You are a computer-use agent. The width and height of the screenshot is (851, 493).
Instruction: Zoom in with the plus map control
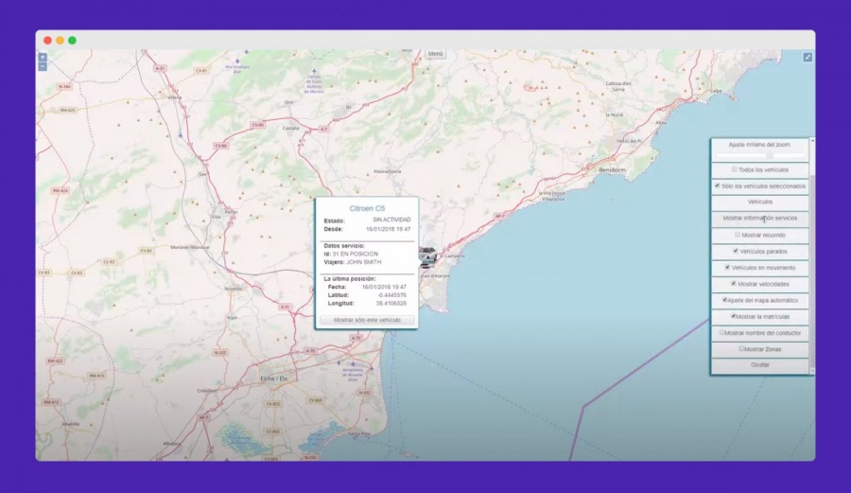[x=43, y=57]
